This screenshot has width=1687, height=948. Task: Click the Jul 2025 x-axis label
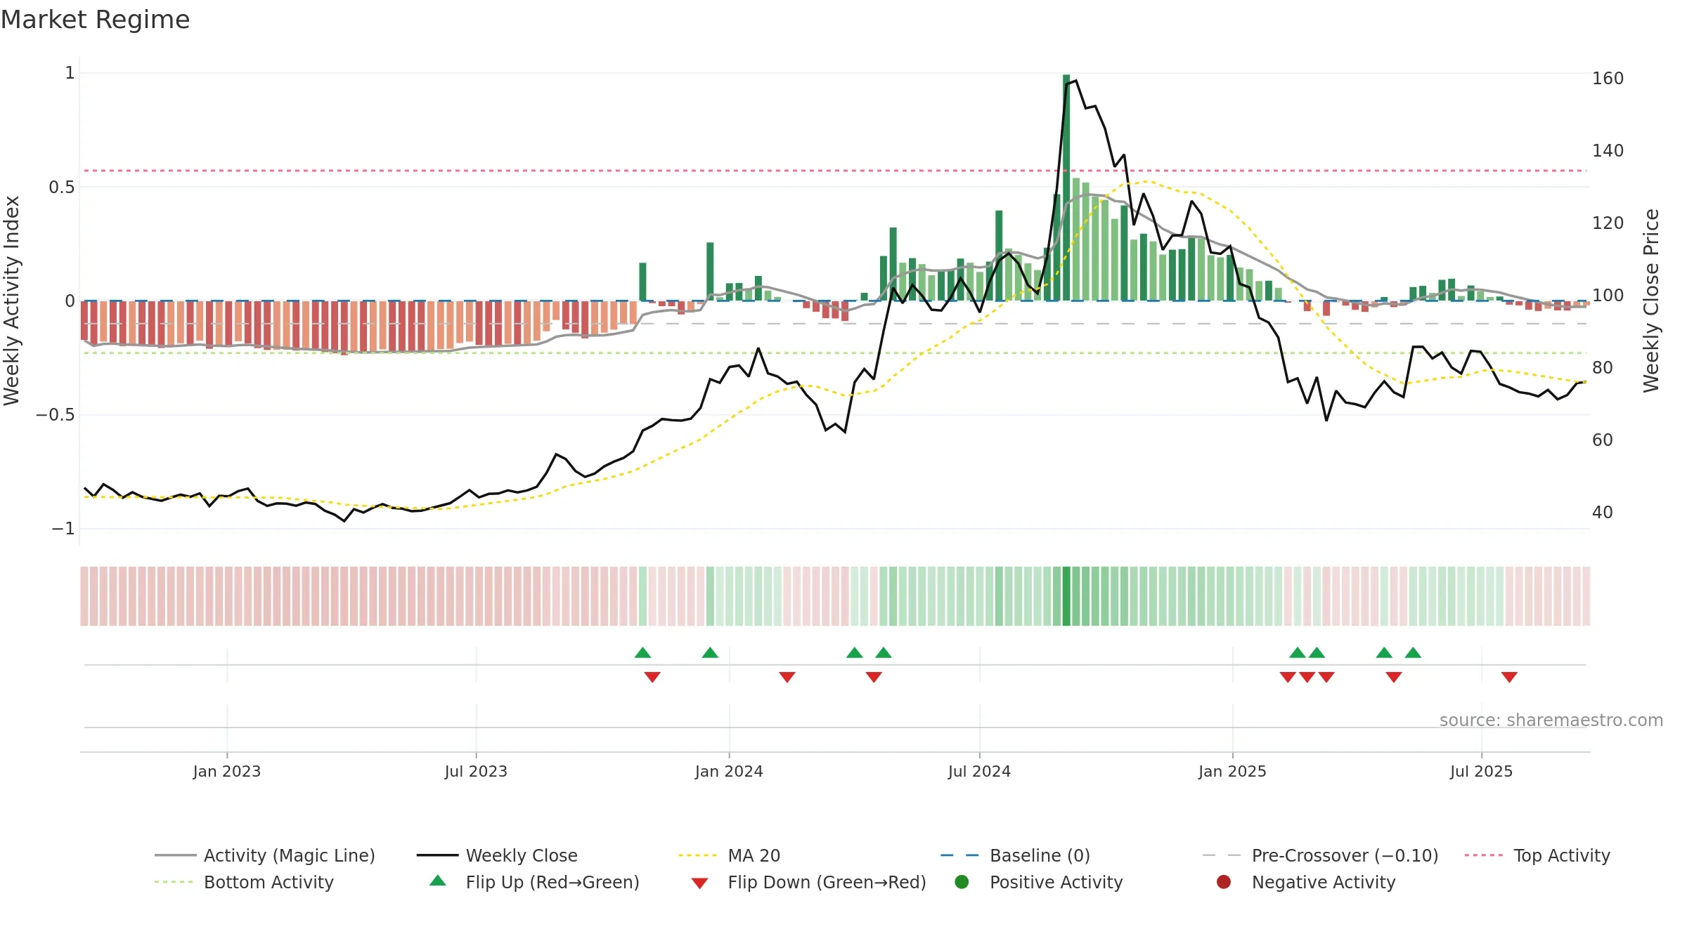tap(1481, 771)
